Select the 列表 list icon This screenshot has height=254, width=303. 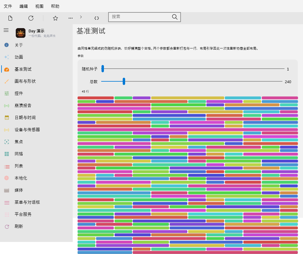pos(7,166)
